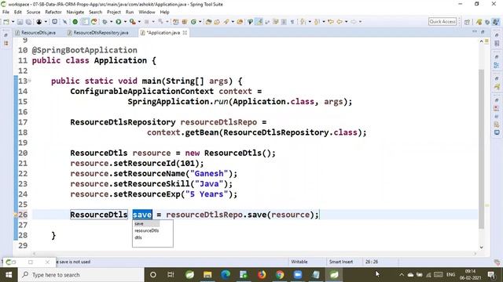The height and width of the screenshot is (282, 503).
Task: Click 'Smart Insert' status bar entry
Action: pyautogui.click(x=340, y=262)
